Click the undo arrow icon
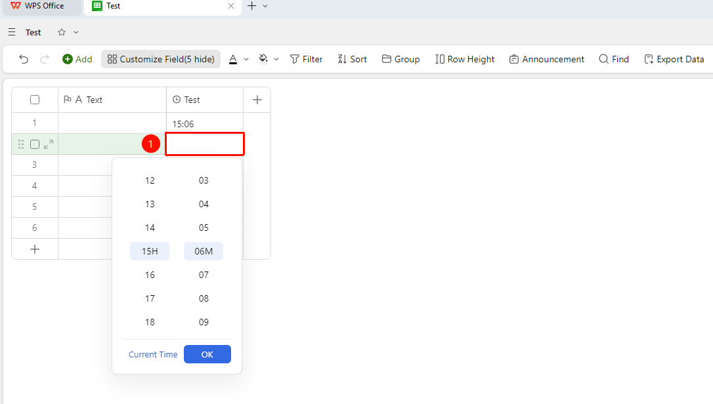The height and width of the screenshot is (404, 713). click(24, 59)
